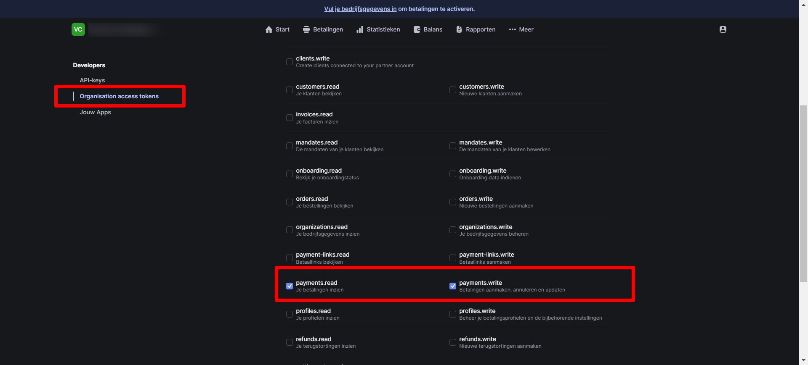Check the profiles.read permission checkbox
Screen dimensions: 808x365
pyautogui.click(x=290, y=314)
